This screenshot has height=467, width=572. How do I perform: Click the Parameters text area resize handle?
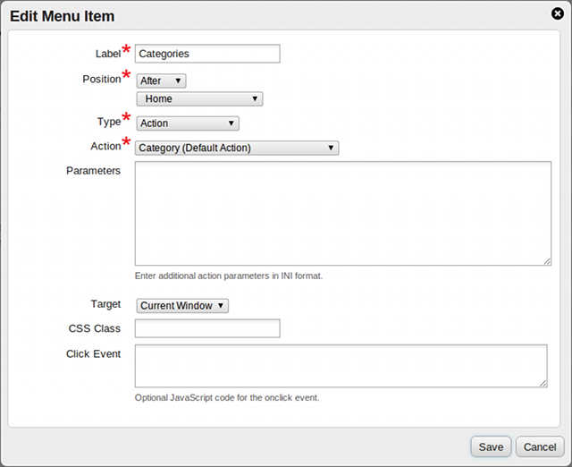(x=546, y=260)
